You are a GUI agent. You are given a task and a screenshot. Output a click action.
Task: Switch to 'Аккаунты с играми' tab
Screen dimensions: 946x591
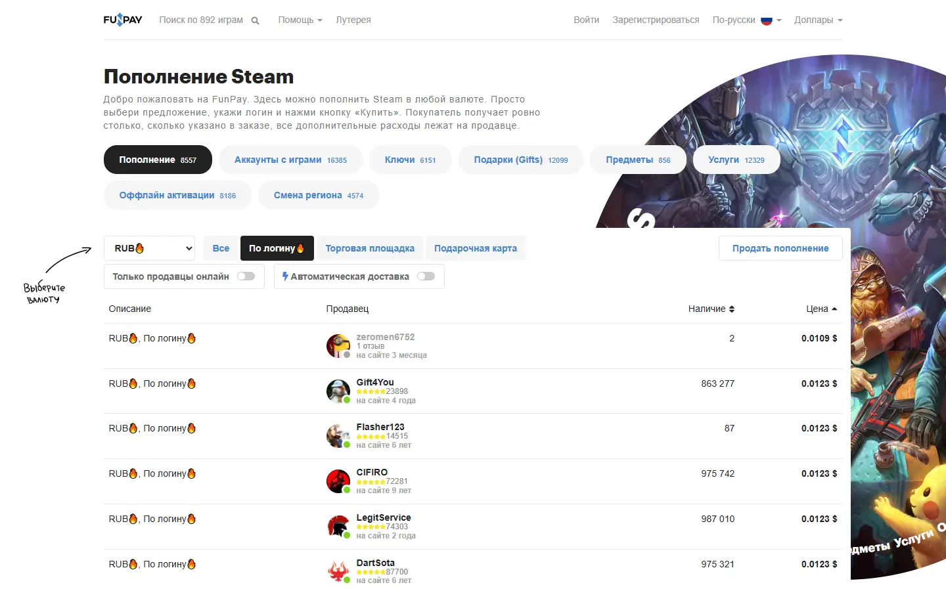tap(290, 160)
